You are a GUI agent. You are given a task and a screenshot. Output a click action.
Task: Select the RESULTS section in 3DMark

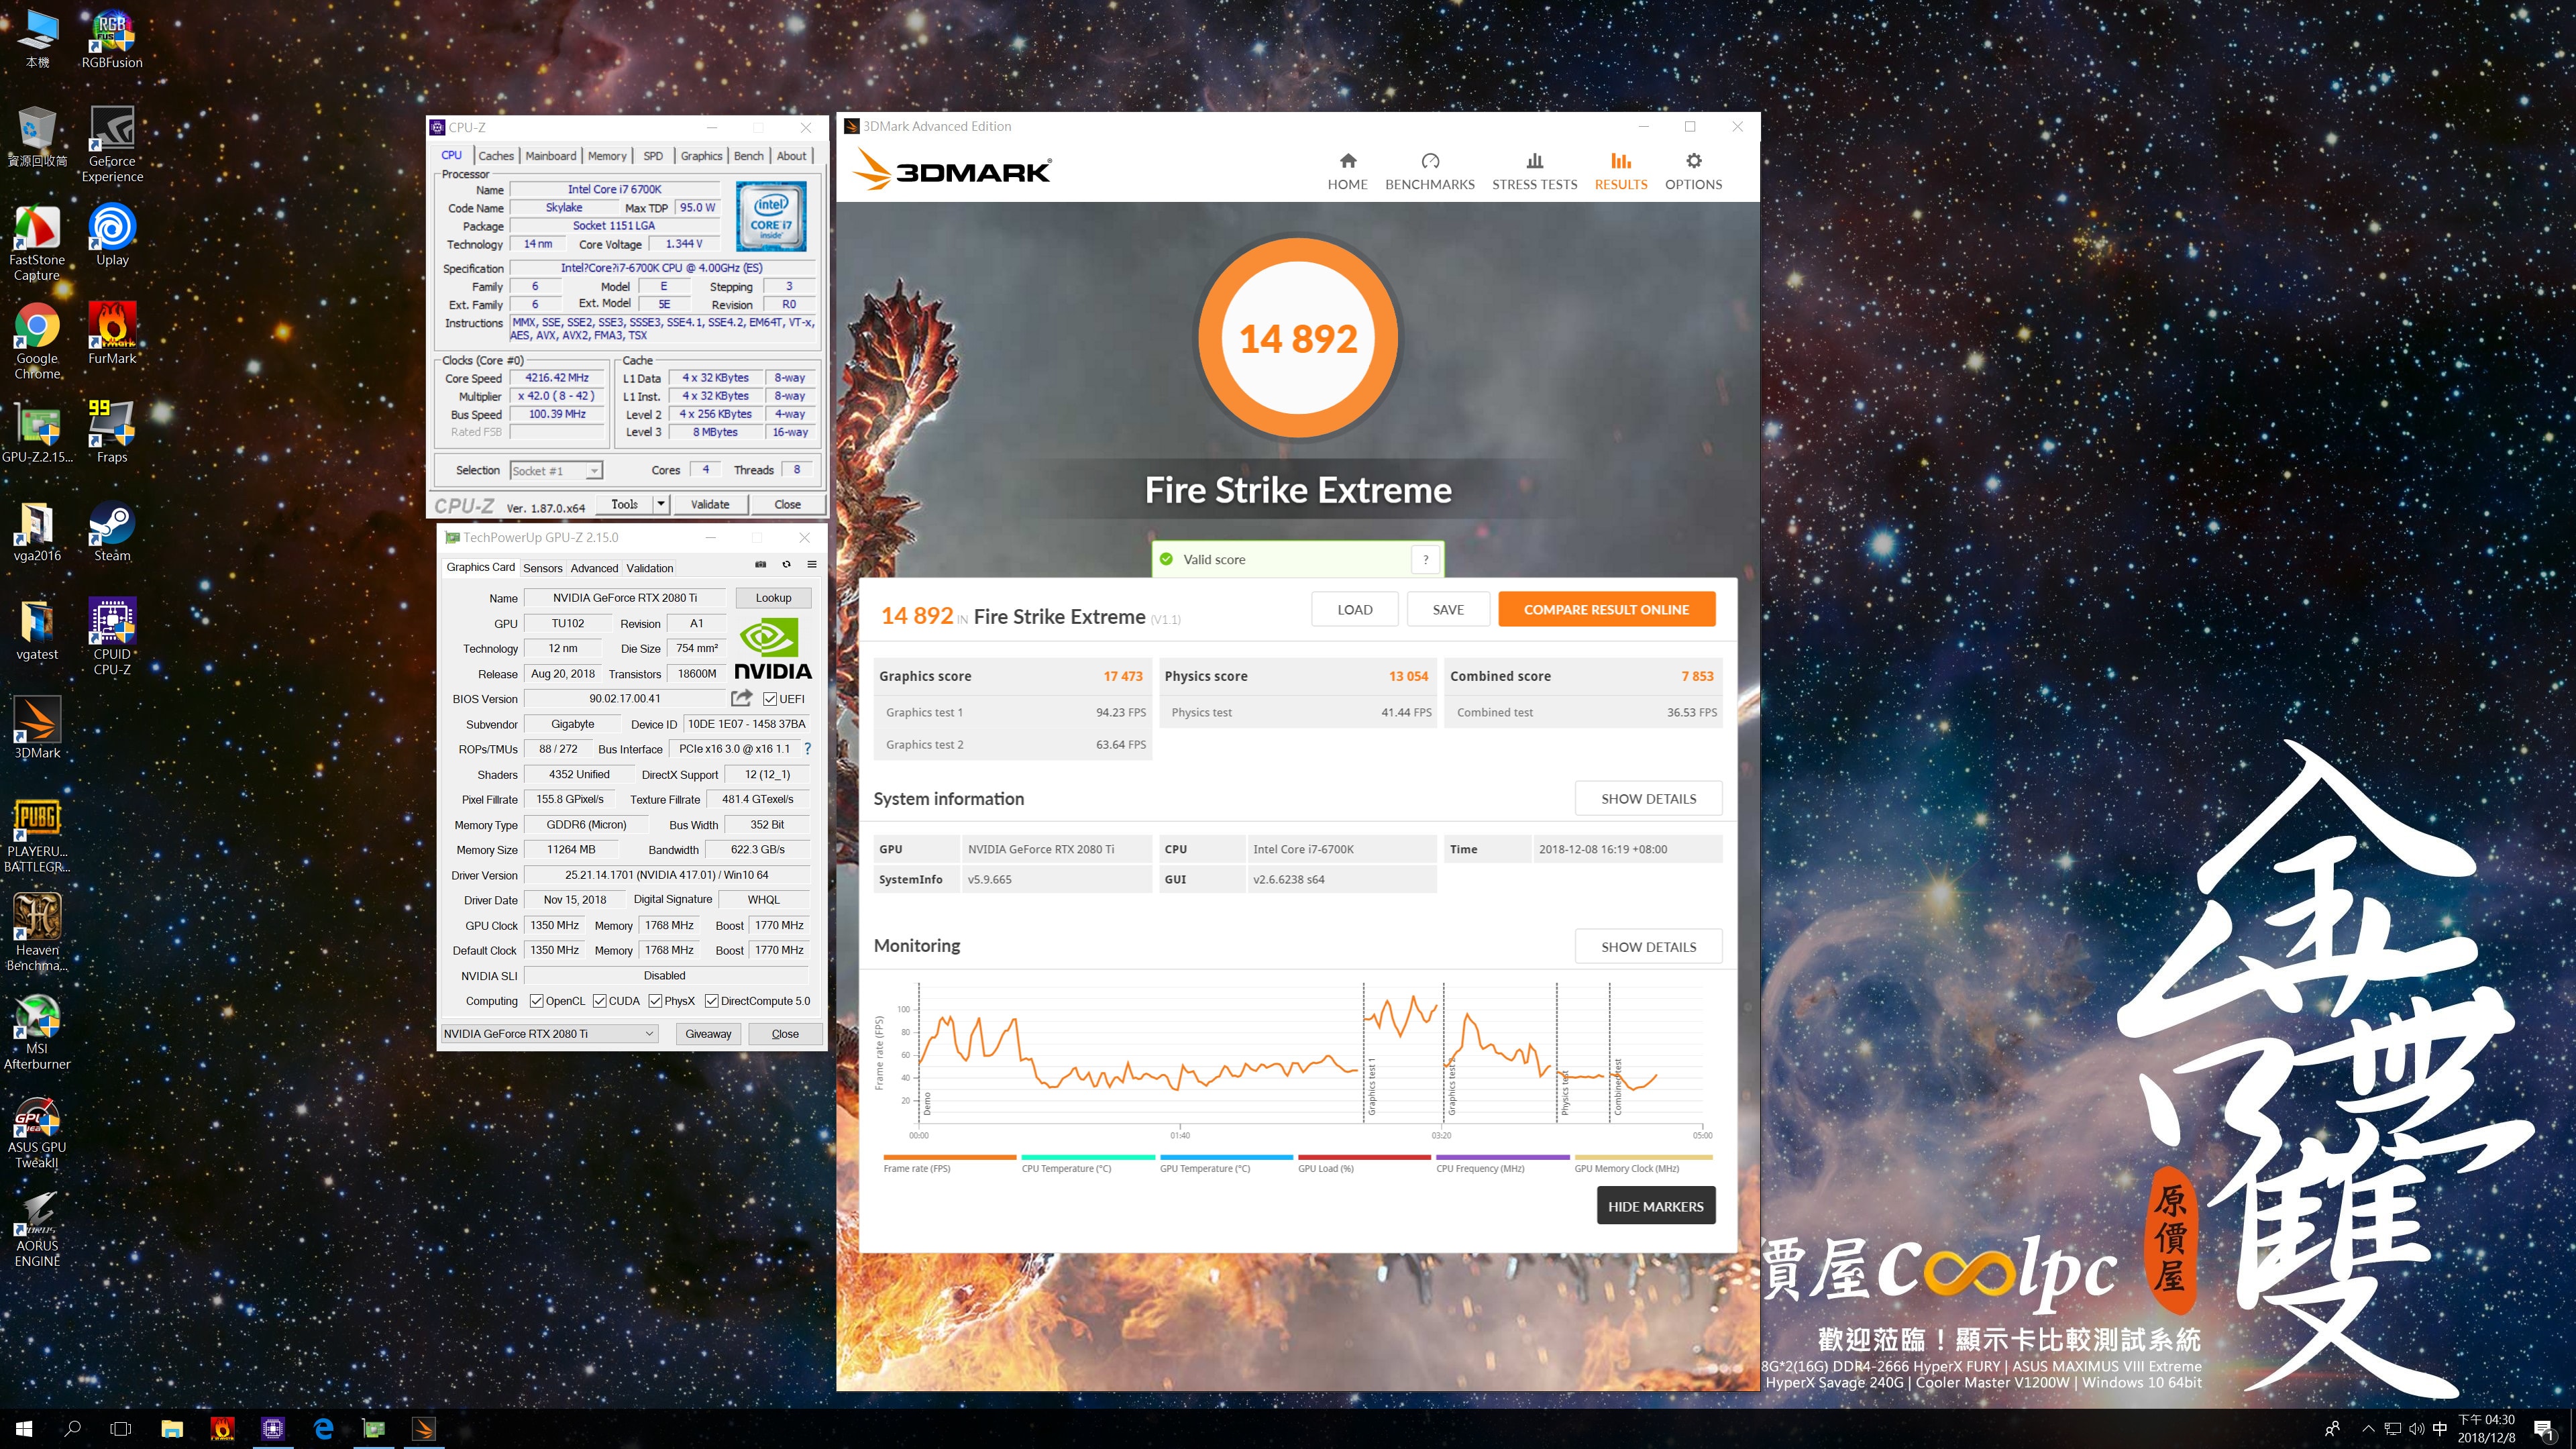1620,171
